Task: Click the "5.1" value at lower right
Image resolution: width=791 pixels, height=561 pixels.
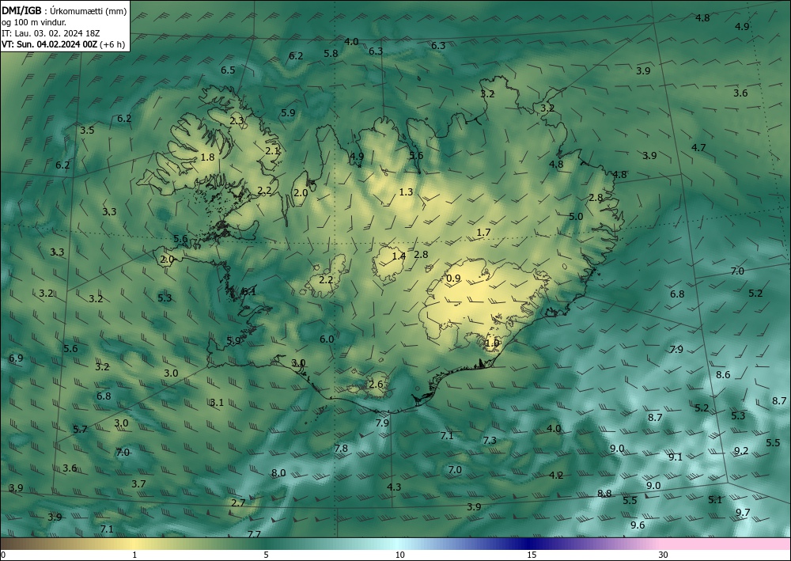Action: [x=715, y=500]
